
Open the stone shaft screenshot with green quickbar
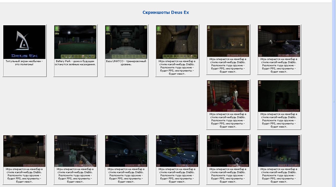pos(177,42)
